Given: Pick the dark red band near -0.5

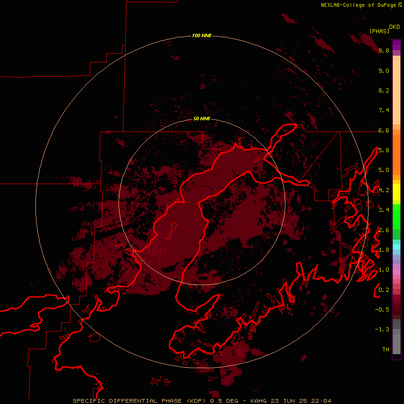Looking at the screenshot, I should click(x=396, y=309).
